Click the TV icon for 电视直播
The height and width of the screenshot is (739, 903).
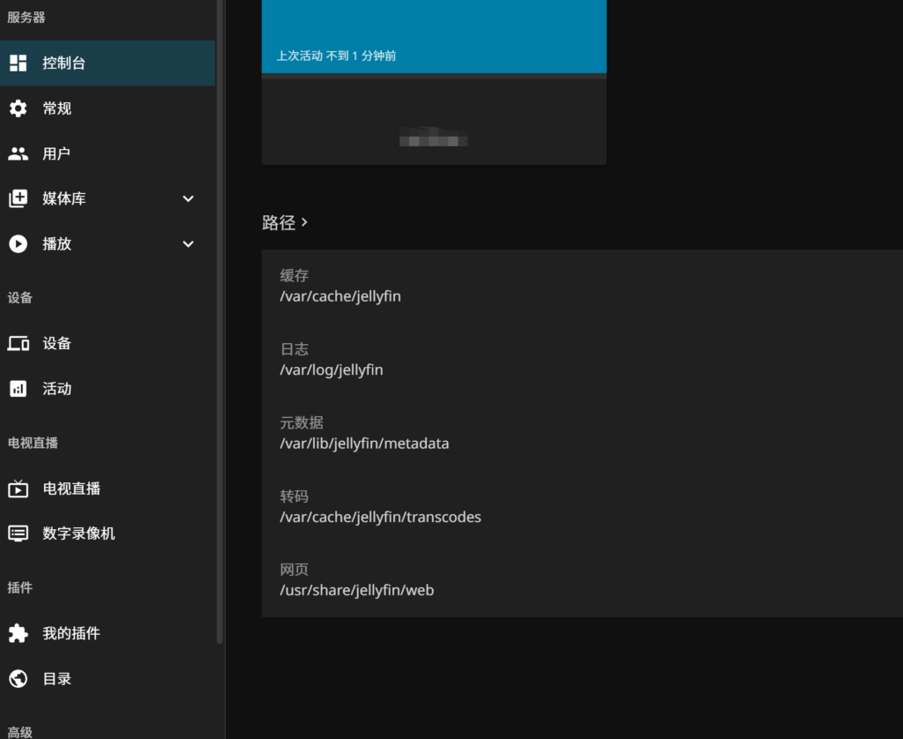tap(18, 489)
